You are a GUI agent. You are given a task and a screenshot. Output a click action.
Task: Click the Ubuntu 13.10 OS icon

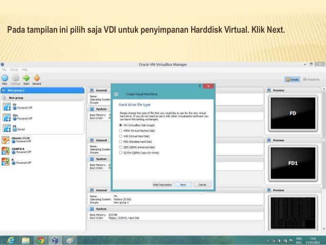(6, 140)
